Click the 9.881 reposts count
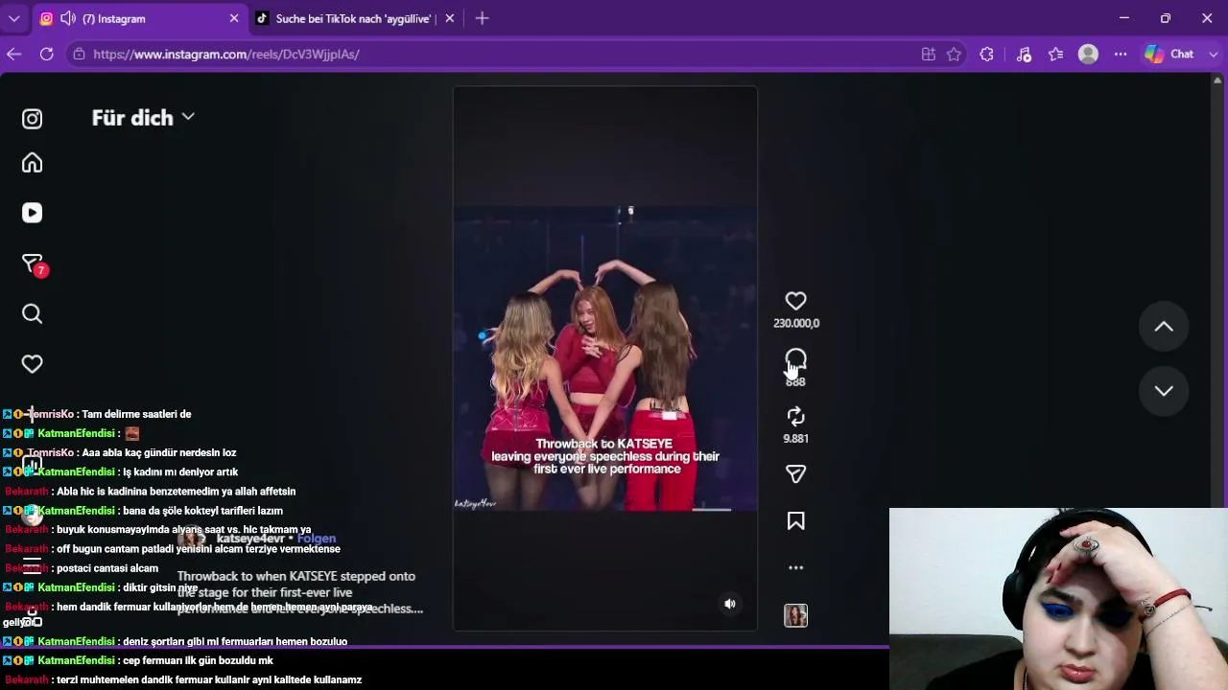 [795, 439]
